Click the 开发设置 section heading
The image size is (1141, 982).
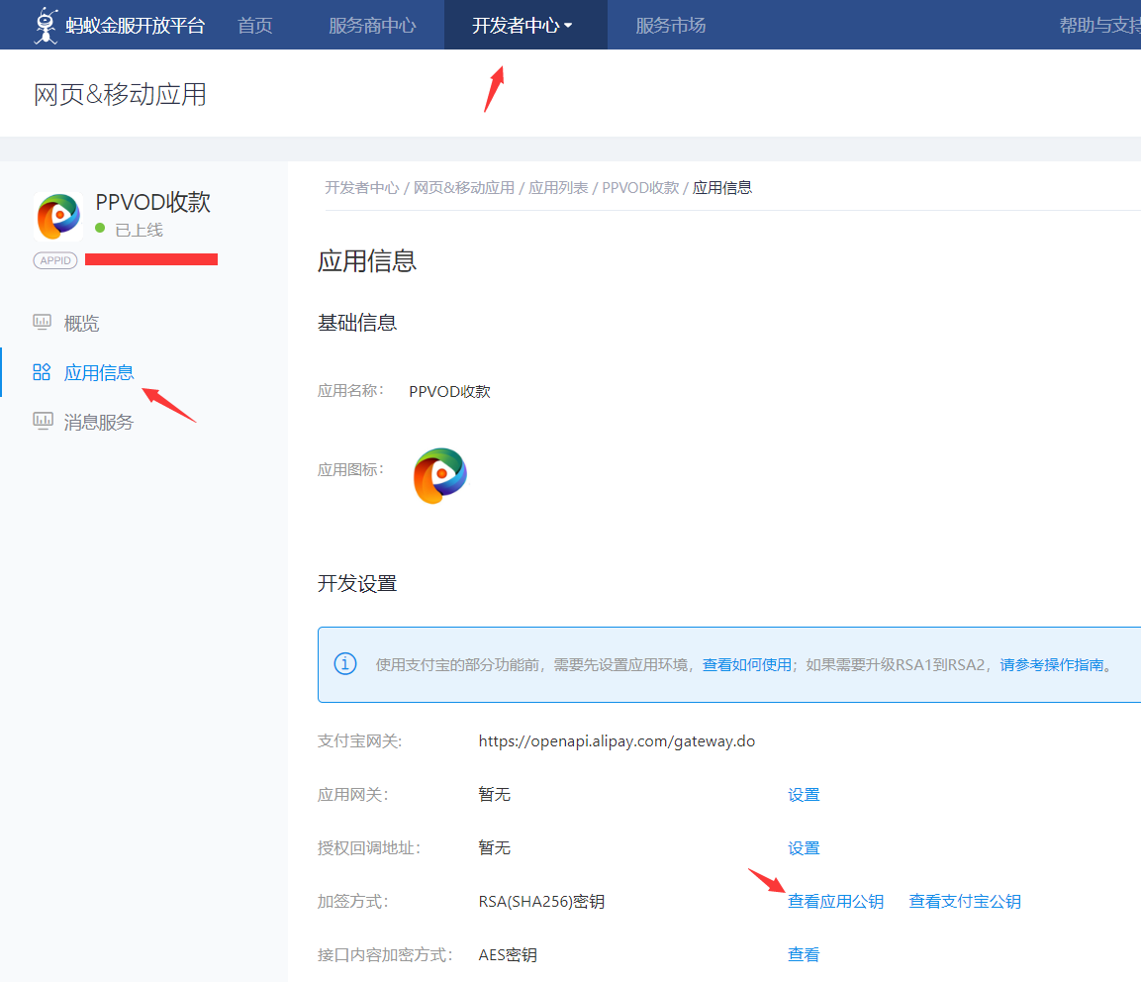pyautogui.click(x=357, y=584)
